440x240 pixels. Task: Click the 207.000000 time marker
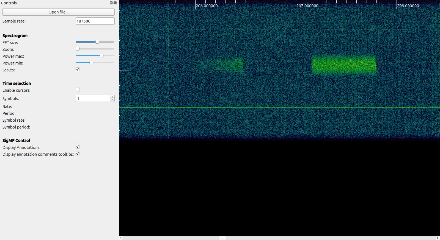307,6
